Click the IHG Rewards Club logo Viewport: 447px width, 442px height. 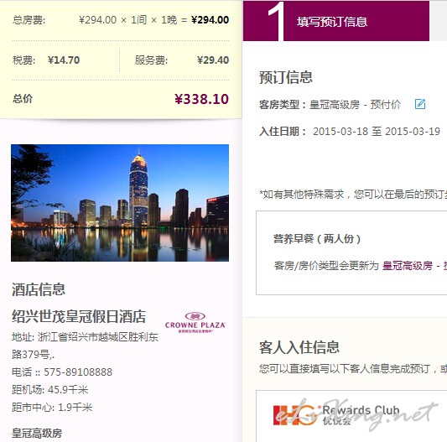(x=336, y=415)
